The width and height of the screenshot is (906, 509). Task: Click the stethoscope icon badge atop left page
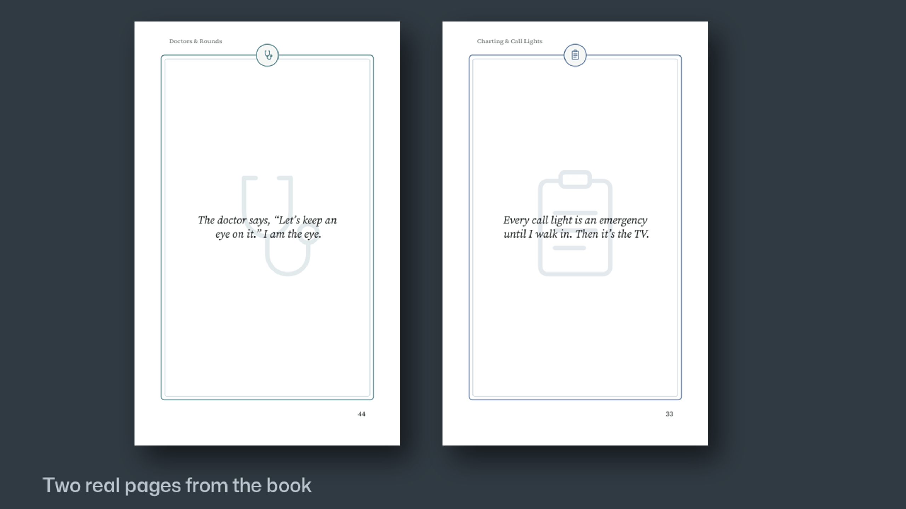tap(267, 55)
